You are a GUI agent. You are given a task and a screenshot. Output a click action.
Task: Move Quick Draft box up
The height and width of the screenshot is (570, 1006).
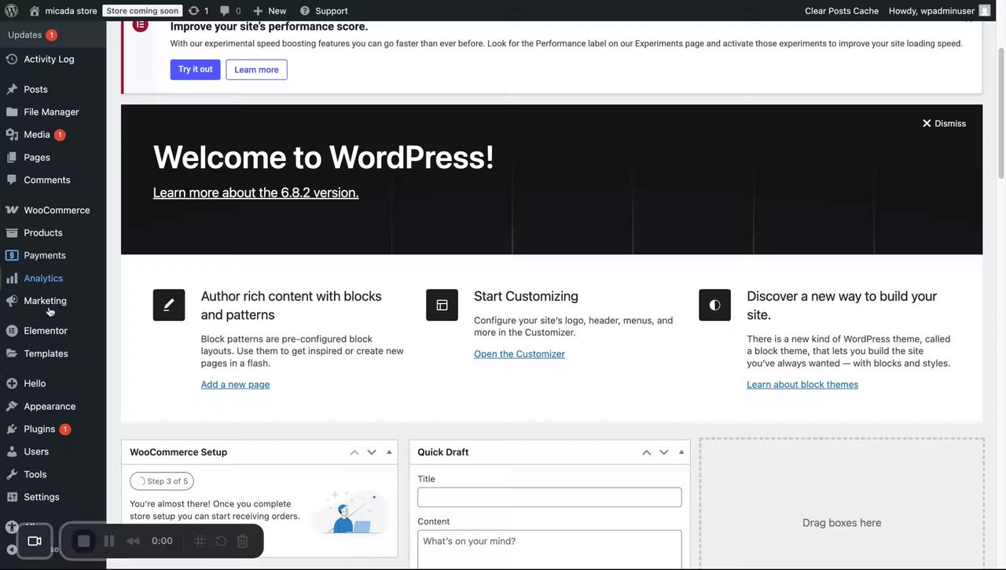[x=646, y=452]
